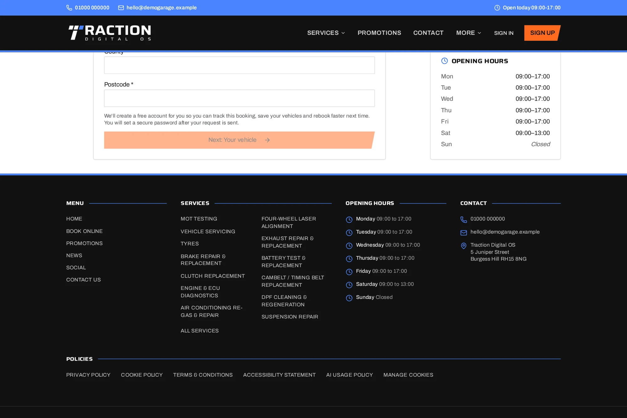This screenshot has height=418, width=627.
Task: Open the Social footer link
Action: click(76, 268)
